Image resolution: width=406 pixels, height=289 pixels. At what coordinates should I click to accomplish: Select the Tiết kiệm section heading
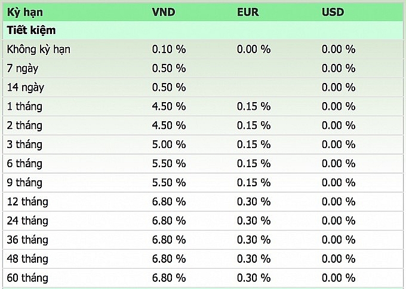point(31,30)
